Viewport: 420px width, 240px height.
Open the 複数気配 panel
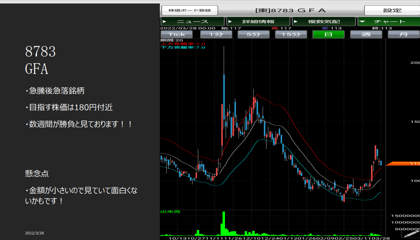[x=324, y=22]
